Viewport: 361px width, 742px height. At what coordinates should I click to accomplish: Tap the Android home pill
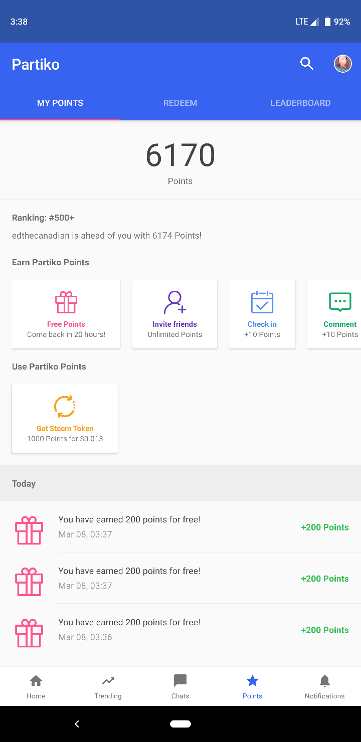pyautogui.click(x=180, y=724)
